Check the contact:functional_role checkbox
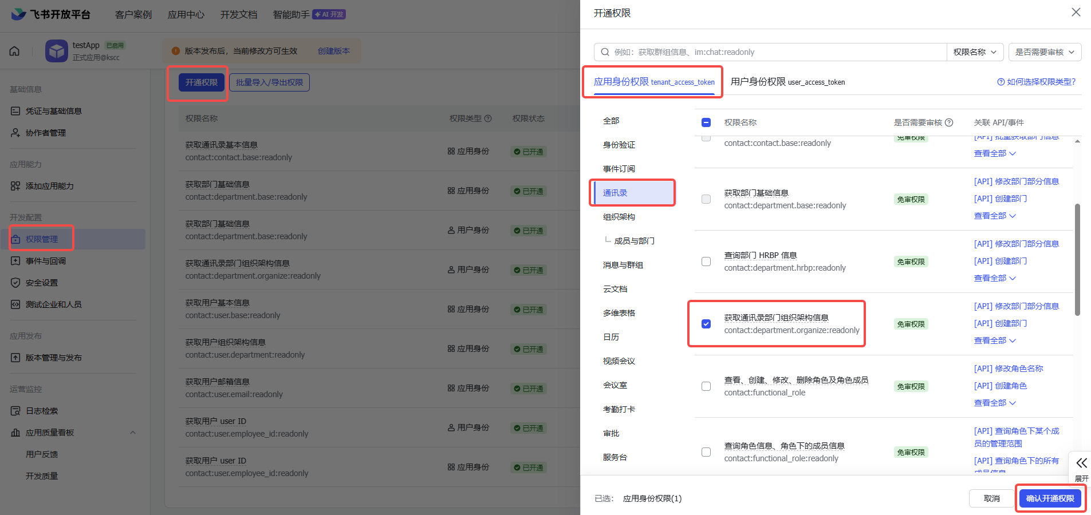The height and width of the screenshot is (515, 1091). [706, 386]
